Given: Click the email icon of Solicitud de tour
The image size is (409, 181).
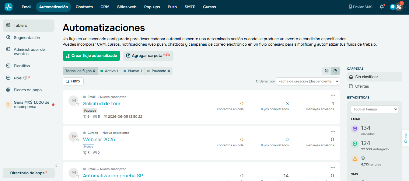Looking at the screenshot, I should pyautogui.click(x=74, y=100).
